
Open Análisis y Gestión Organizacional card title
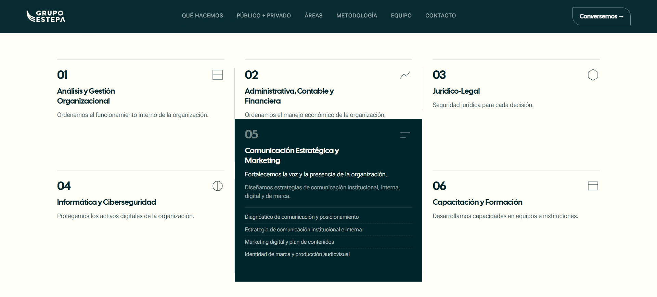86,96
